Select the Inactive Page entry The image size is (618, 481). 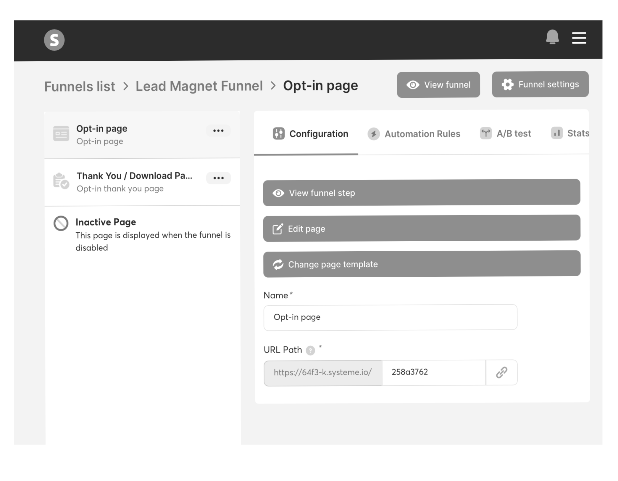click(x=142, y=234)
